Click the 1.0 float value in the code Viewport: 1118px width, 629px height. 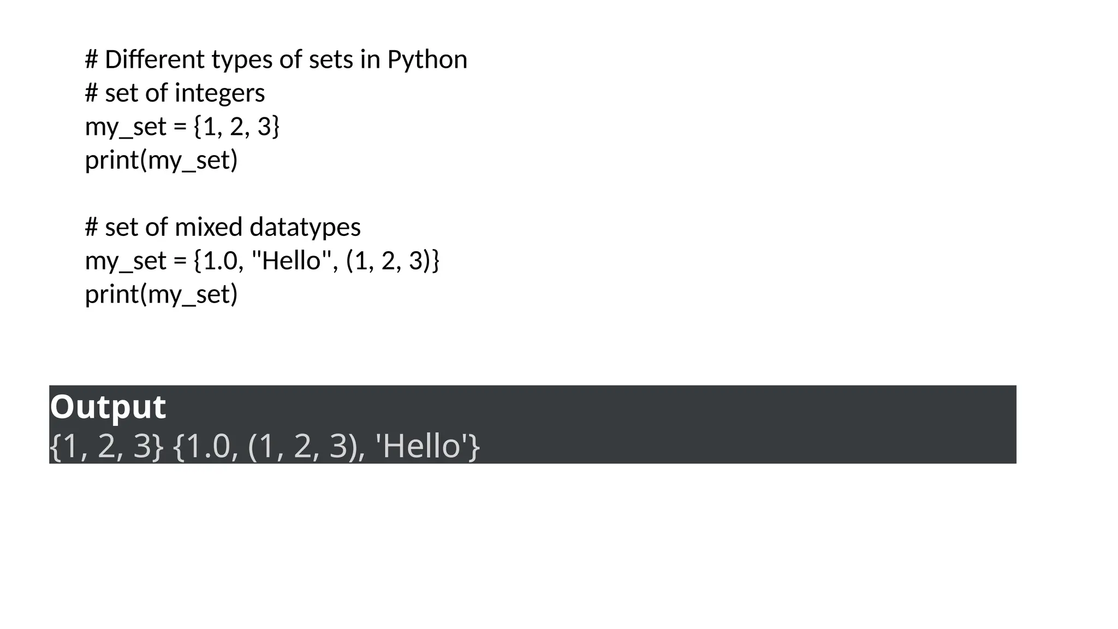[x=220, y=261]
